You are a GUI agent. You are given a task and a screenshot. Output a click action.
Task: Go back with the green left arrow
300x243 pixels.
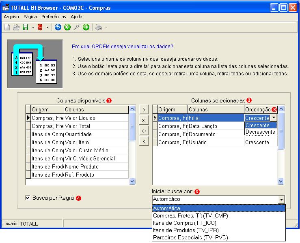pos(67,27)
